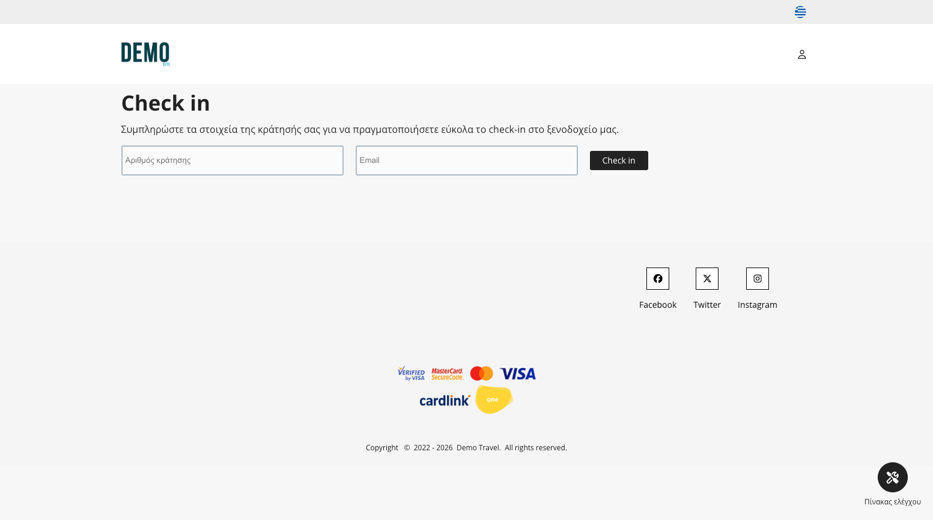Open the Facebook icon box
Image resolution: width=933 pixels, height=520 pixels.
point(657,279)
